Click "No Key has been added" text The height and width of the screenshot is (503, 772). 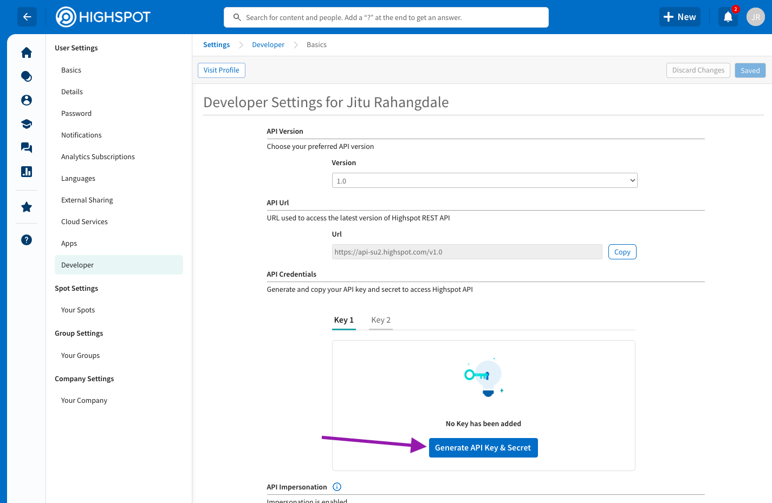pos(483,424)
